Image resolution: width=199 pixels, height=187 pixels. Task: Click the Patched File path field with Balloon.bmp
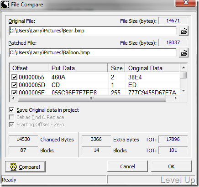pyautogui.click(x=93, y=53)
